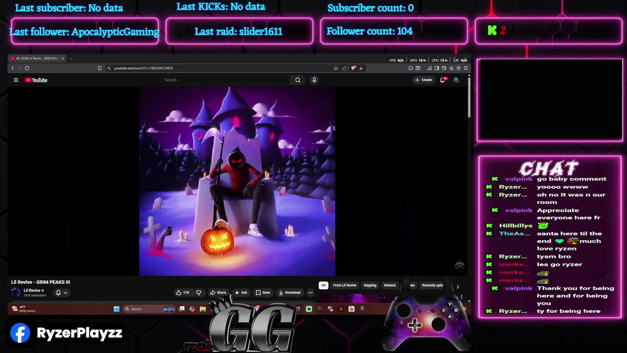This screenshot has width=627, height=353.
Task: Select the From Lil Revive chip
Action: [x=345, y=285]
